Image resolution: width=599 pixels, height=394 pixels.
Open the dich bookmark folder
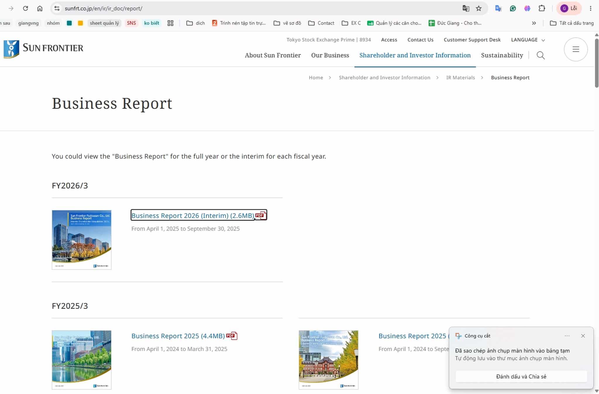(196, 23)
